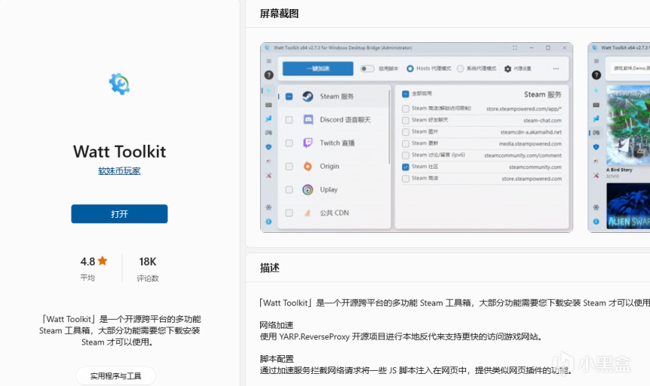Click the crossed tools icon in first screenshot sidebar
This screenshot has height=386, width=650.
point(268,176)
